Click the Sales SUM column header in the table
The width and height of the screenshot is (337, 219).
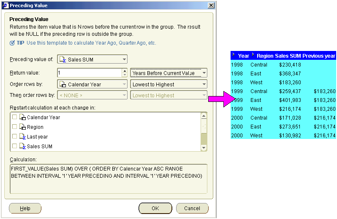pyautogui.click(x=288, y=56)
